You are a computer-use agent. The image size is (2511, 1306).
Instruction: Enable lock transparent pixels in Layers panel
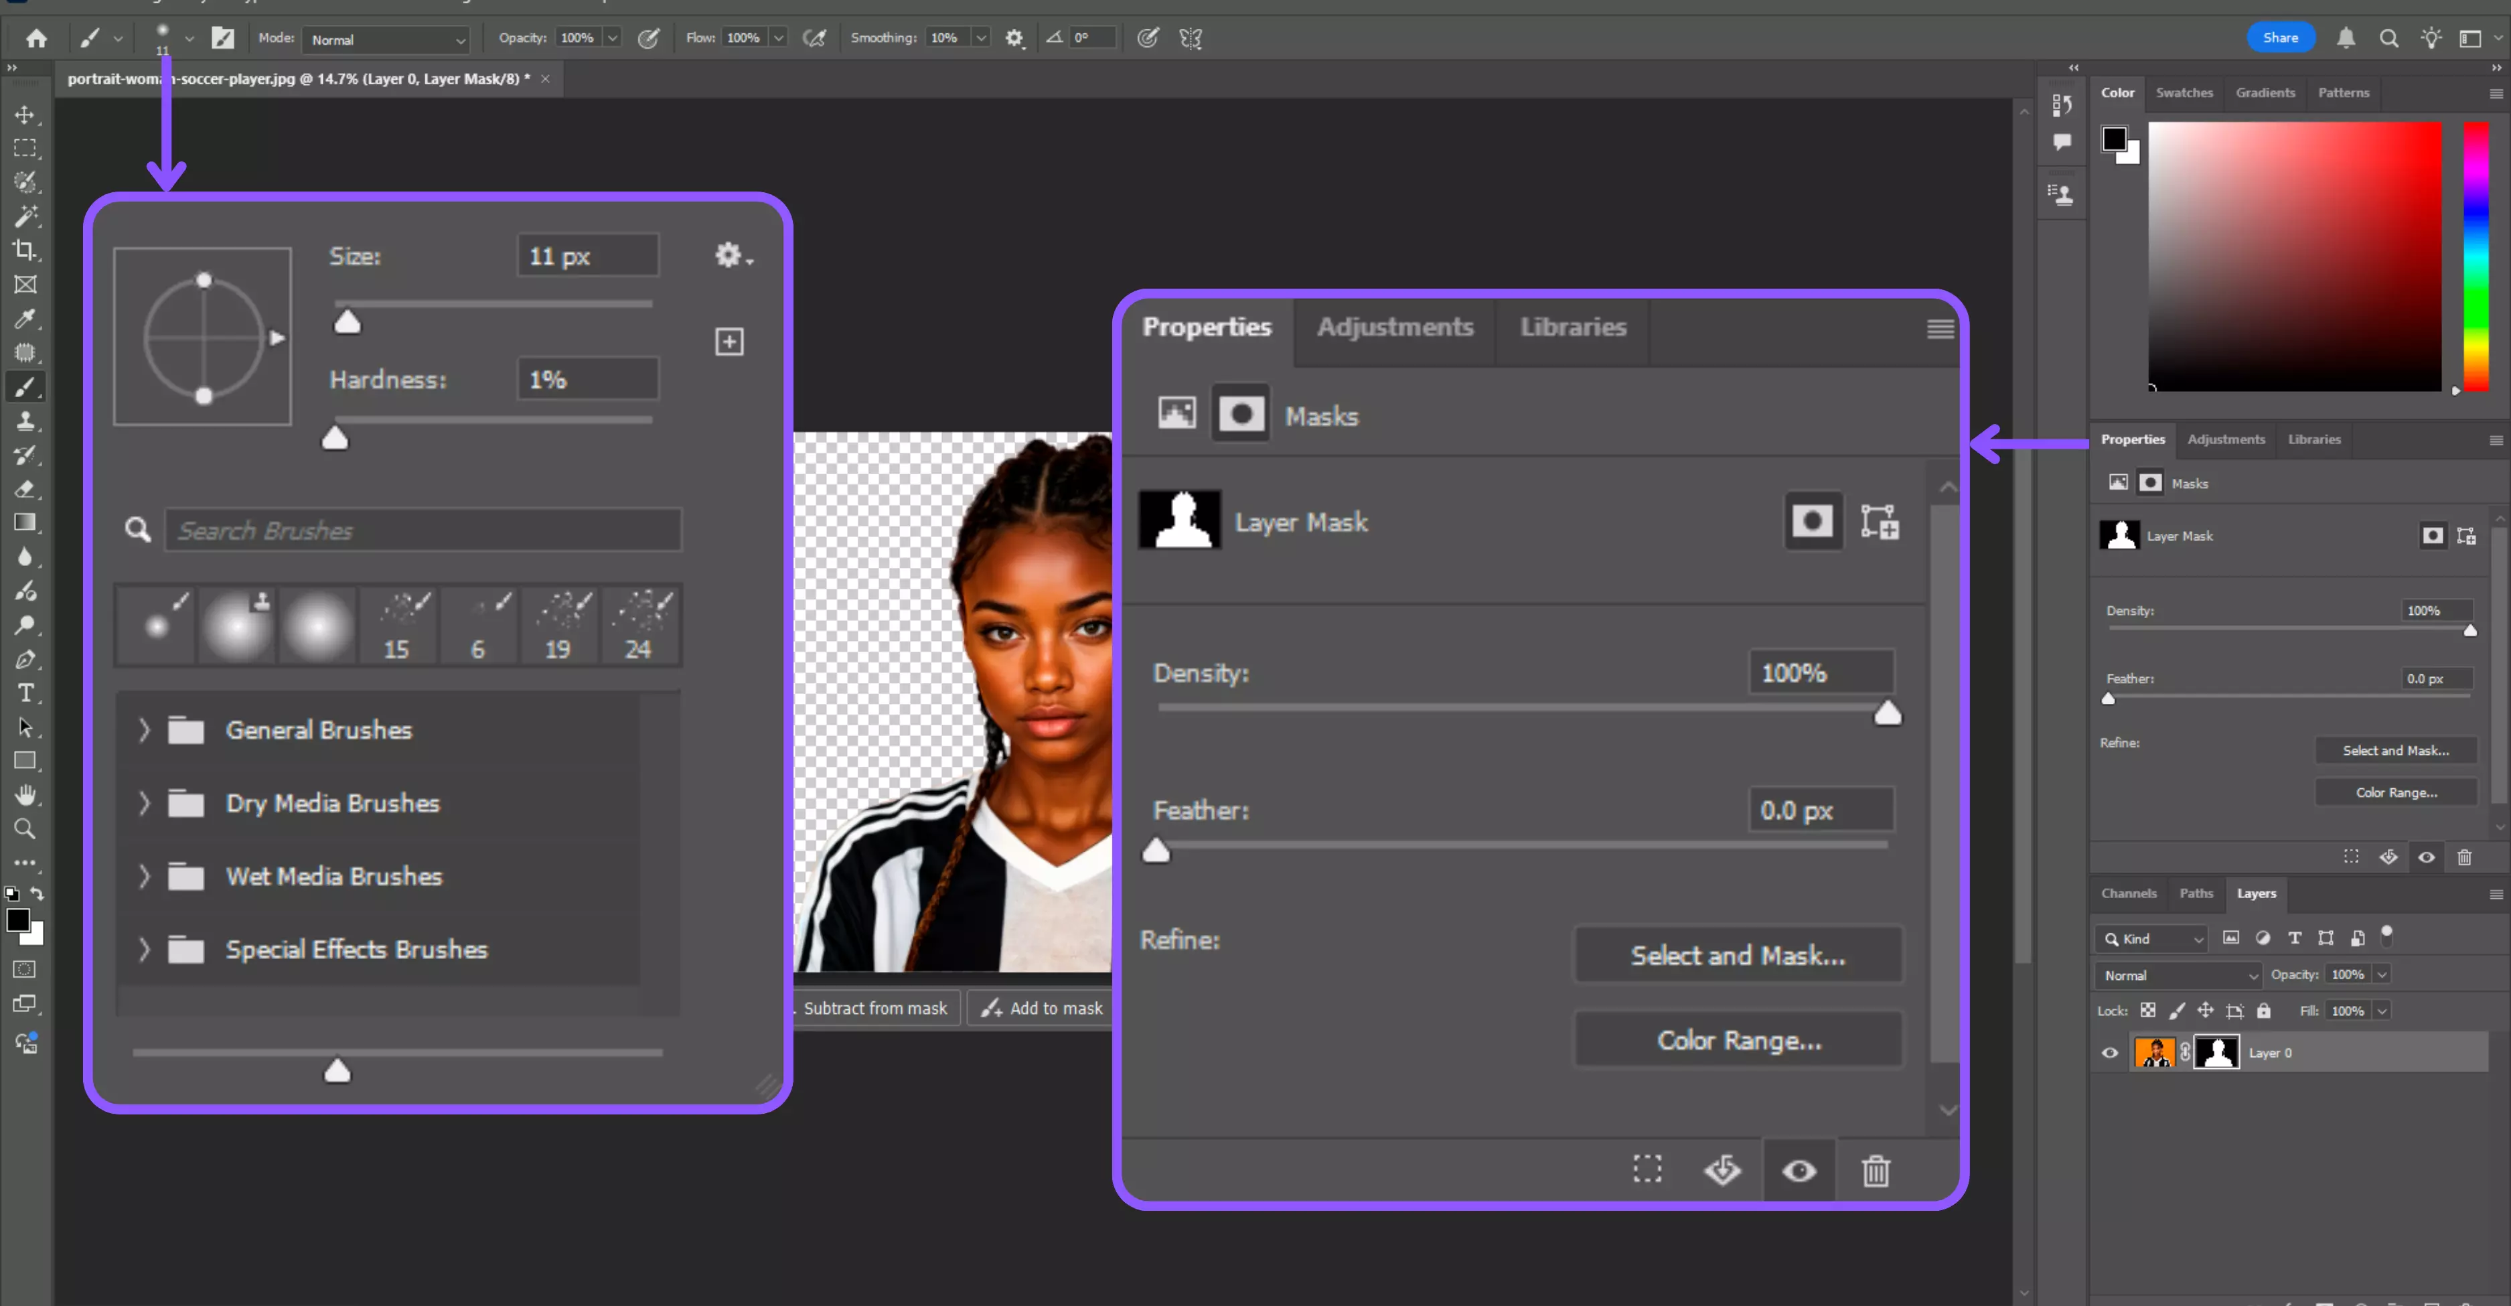coord(2148,1011)
